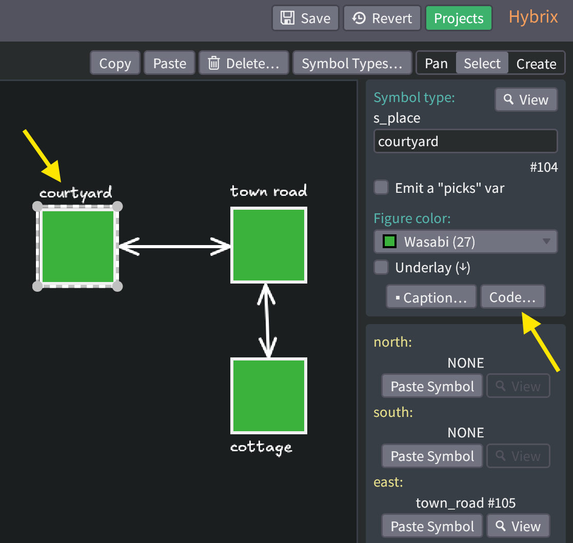This screenshot has width=573, height=543.
Task: Click Paste Symbol under north
Action: (x=431, y=386)
